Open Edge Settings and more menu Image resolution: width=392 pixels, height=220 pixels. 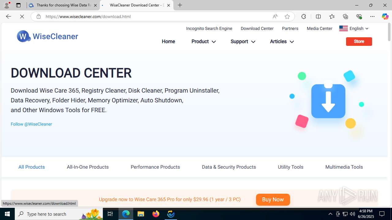(x=372, y=16)
